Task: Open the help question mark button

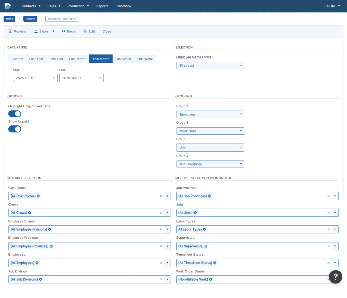Action: click(335, 277)
